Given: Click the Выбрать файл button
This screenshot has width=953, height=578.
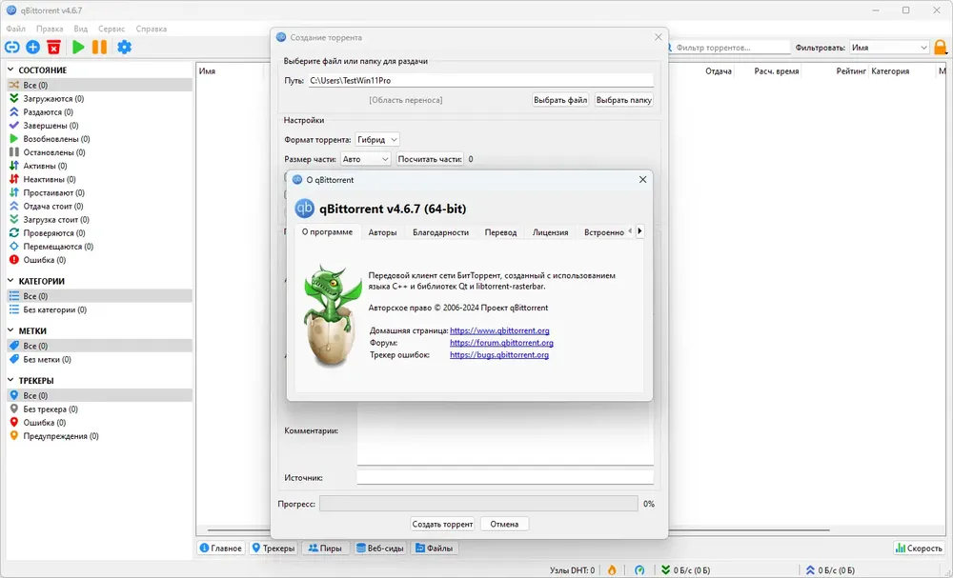Looking at the screenshot, I should (x=560, y=100).
